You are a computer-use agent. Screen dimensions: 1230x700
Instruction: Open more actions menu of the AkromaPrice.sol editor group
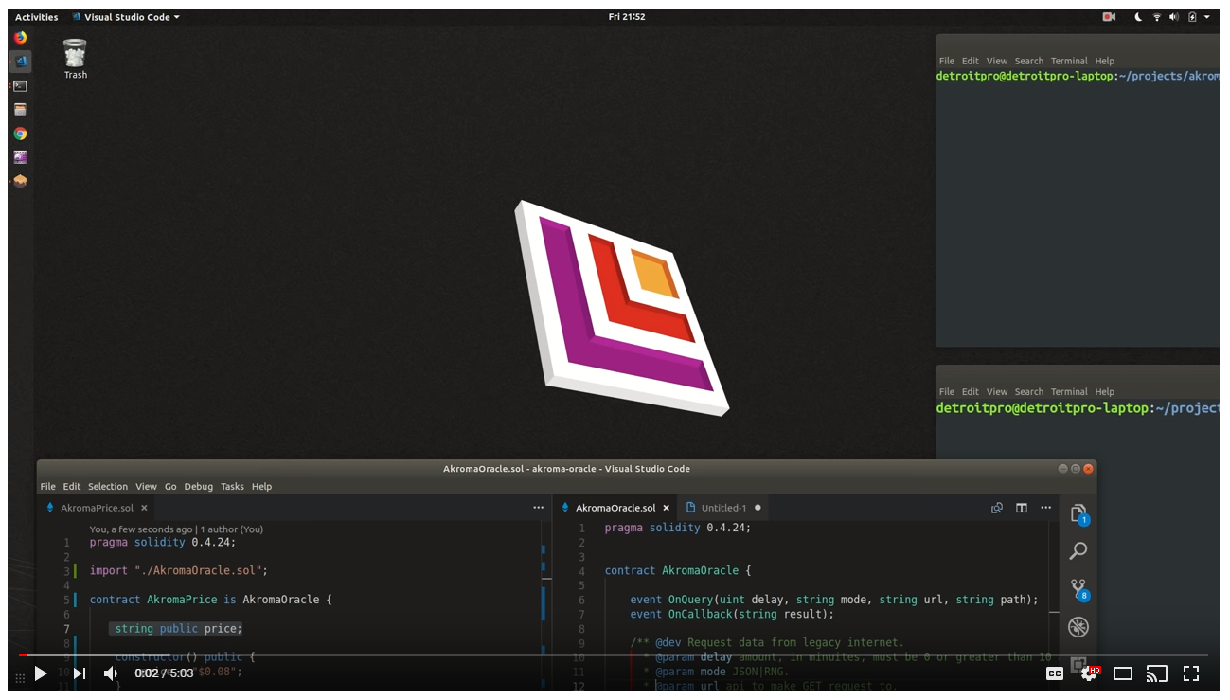[x=539, y=508]
